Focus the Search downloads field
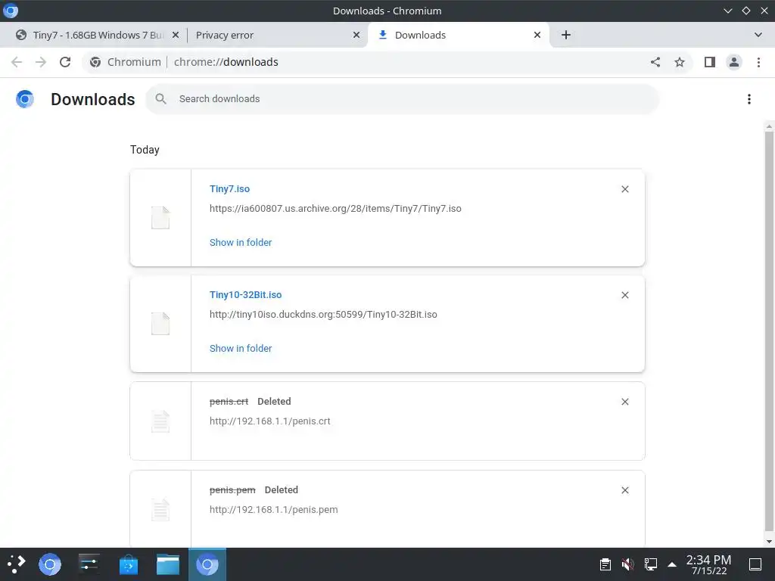This screenshot has width=775, height=581. coord(403,99)
